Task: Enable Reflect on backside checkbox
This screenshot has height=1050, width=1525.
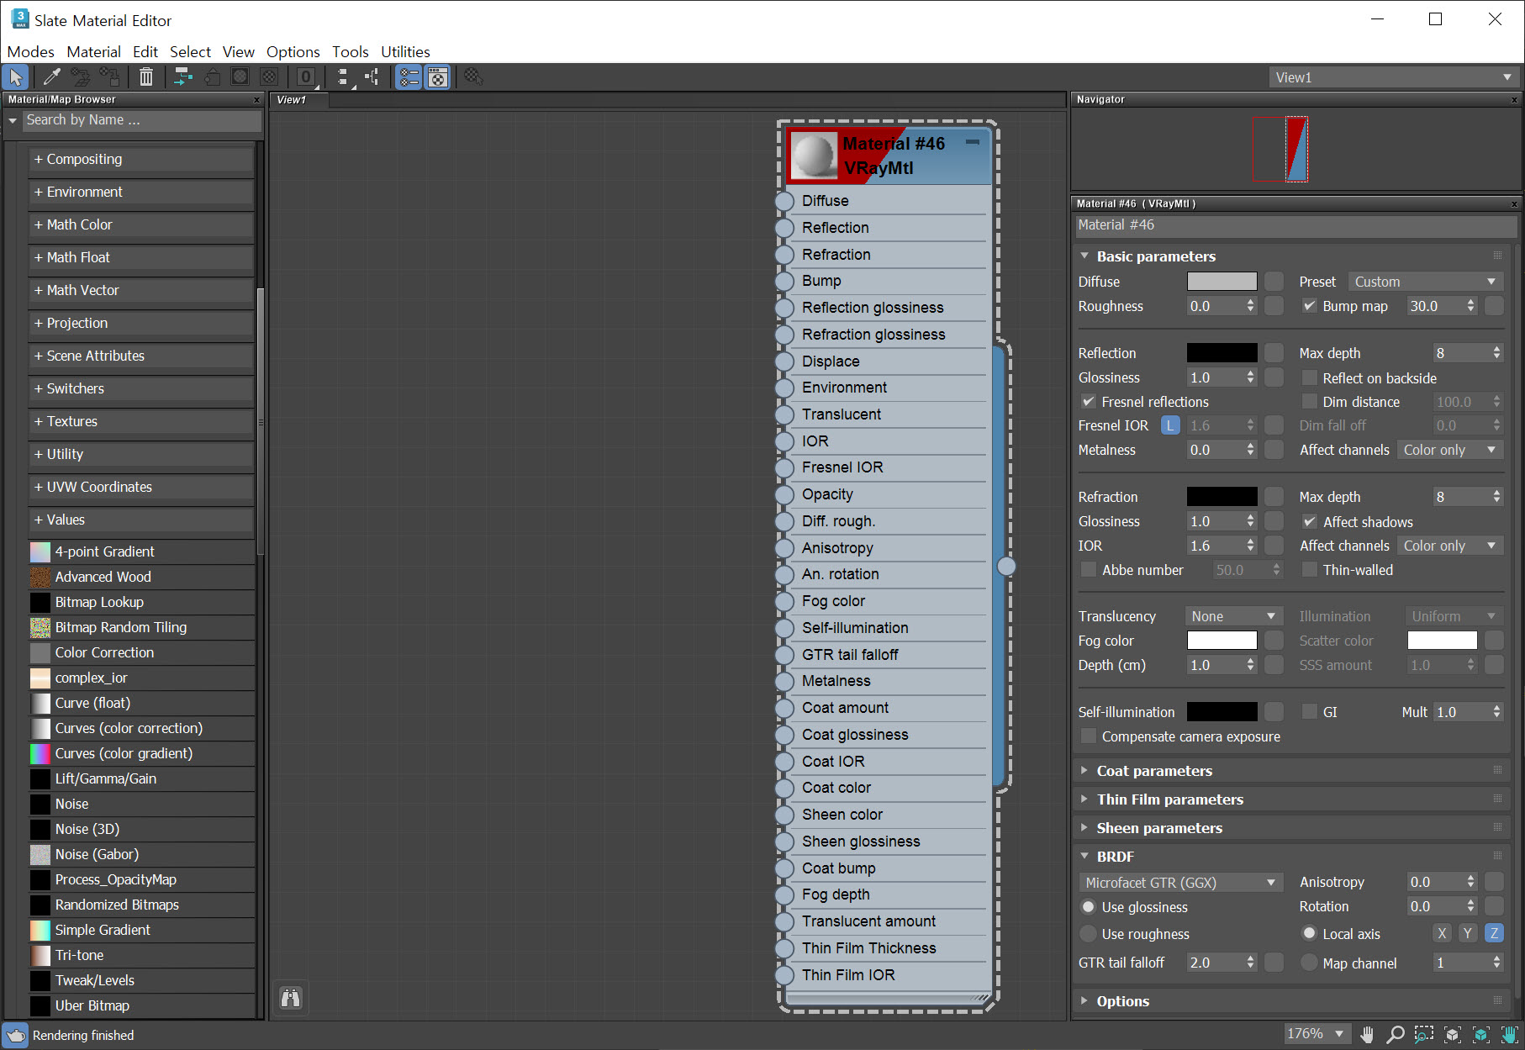Action: pyautogui.click(x=1309, y=378)
